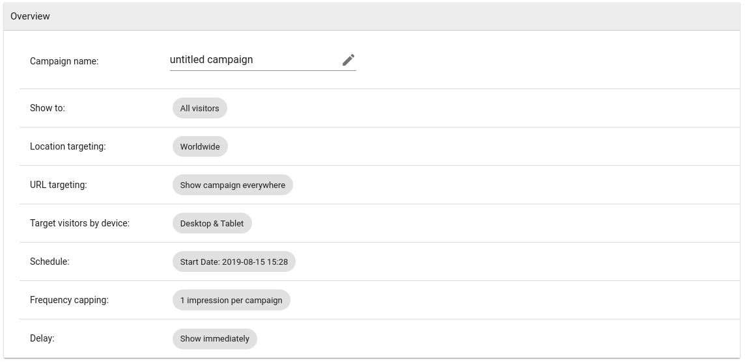Click the 'Location targeting:' label
This screenshot has width=745, height=363.
(x=68, y=146)
